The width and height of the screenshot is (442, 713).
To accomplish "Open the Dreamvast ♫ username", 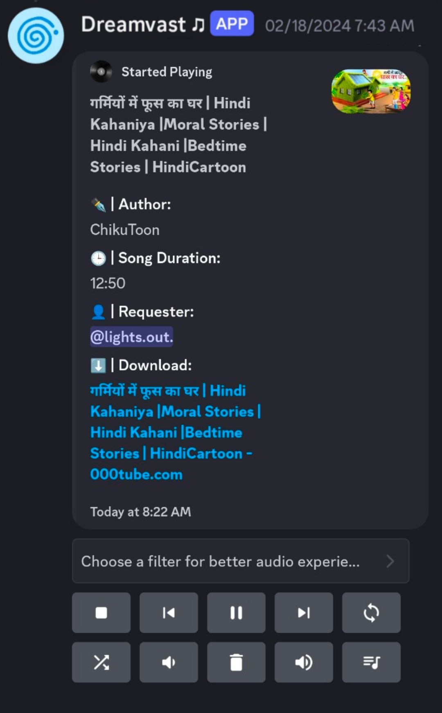I will [x=143, y=24].
